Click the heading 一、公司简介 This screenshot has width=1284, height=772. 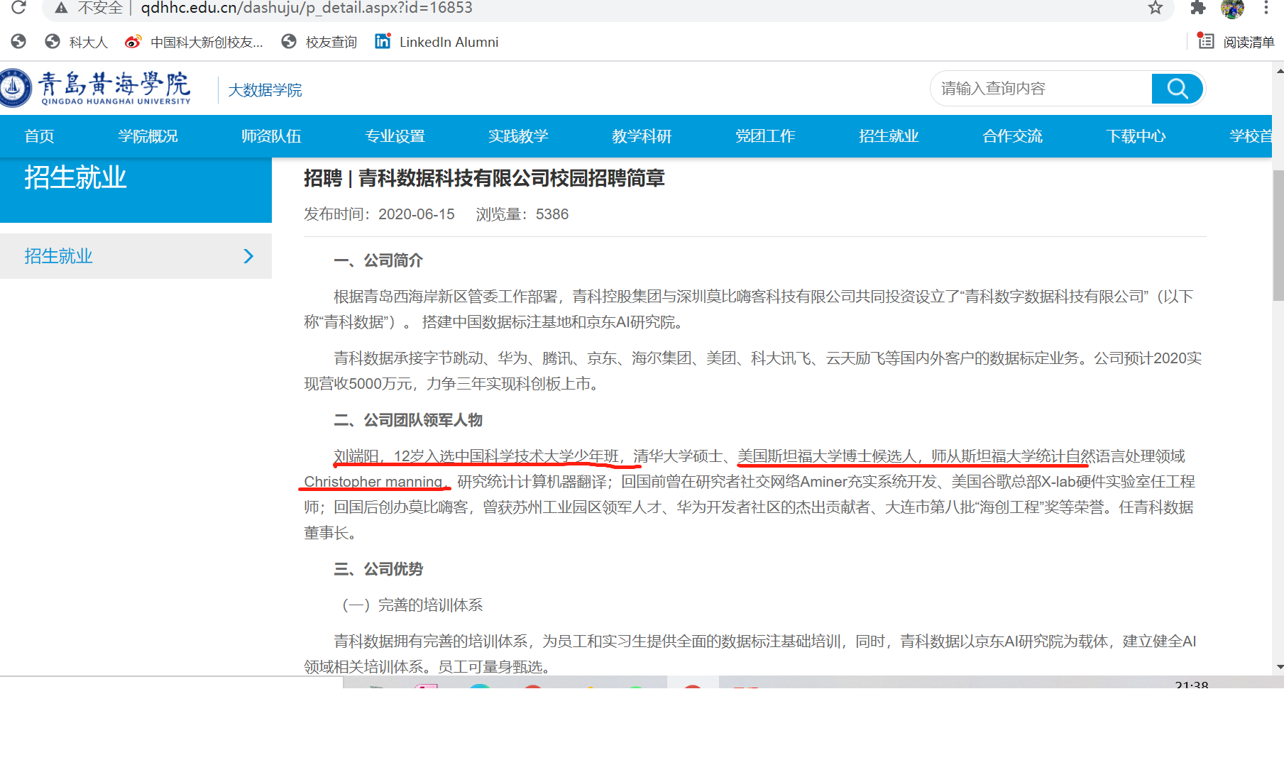(x=378, y=260)
